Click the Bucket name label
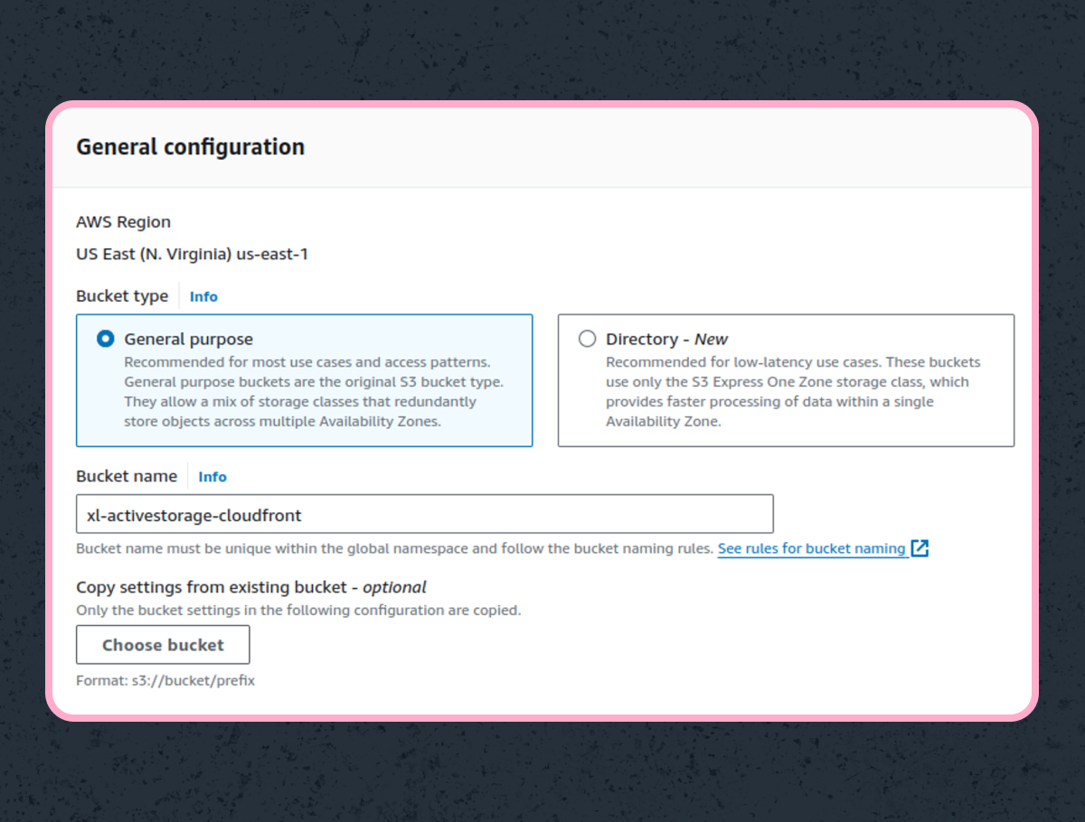This screenshot has width=1085, height=822. click(x=127, y=477)
